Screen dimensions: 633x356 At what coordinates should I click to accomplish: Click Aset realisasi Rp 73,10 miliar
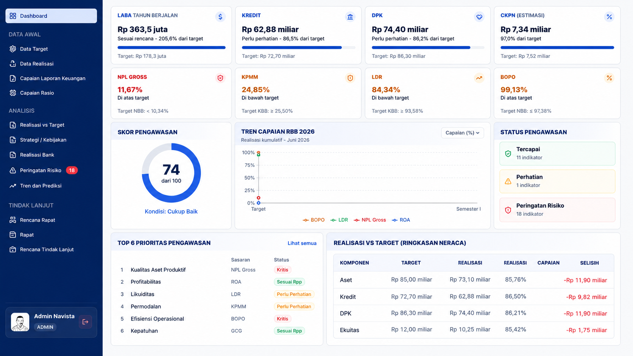pos(470,280)
